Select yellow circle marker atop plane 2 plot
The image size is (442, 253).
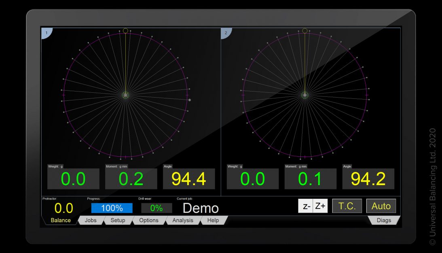coord(305,30)
